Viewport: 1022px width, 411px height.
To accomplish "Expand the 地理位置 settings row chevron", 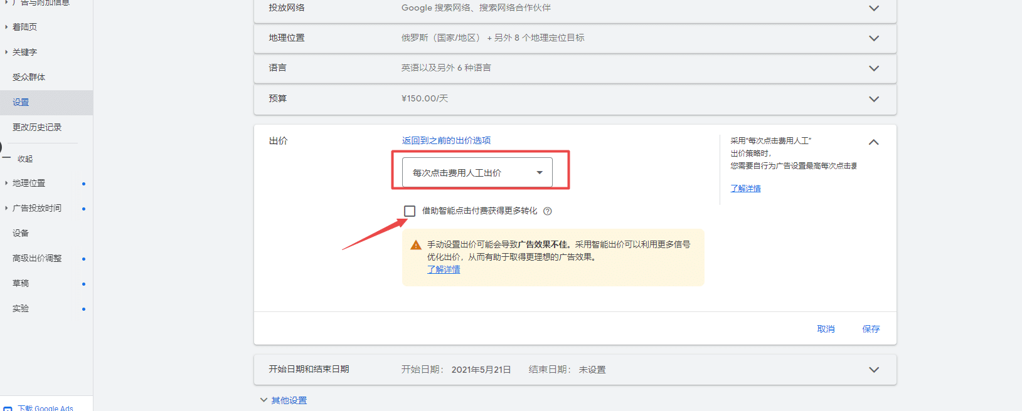I will [874, 38].
